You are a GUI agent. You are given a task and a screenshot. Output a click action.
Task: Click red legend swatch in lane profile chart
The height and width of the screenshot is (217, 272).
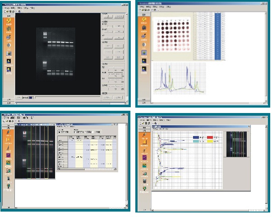[x=210, y=137]
